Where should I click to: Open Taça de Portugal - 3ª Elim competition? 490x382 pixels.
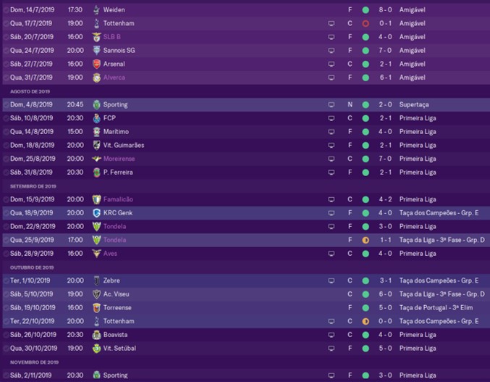click(436, 307)
